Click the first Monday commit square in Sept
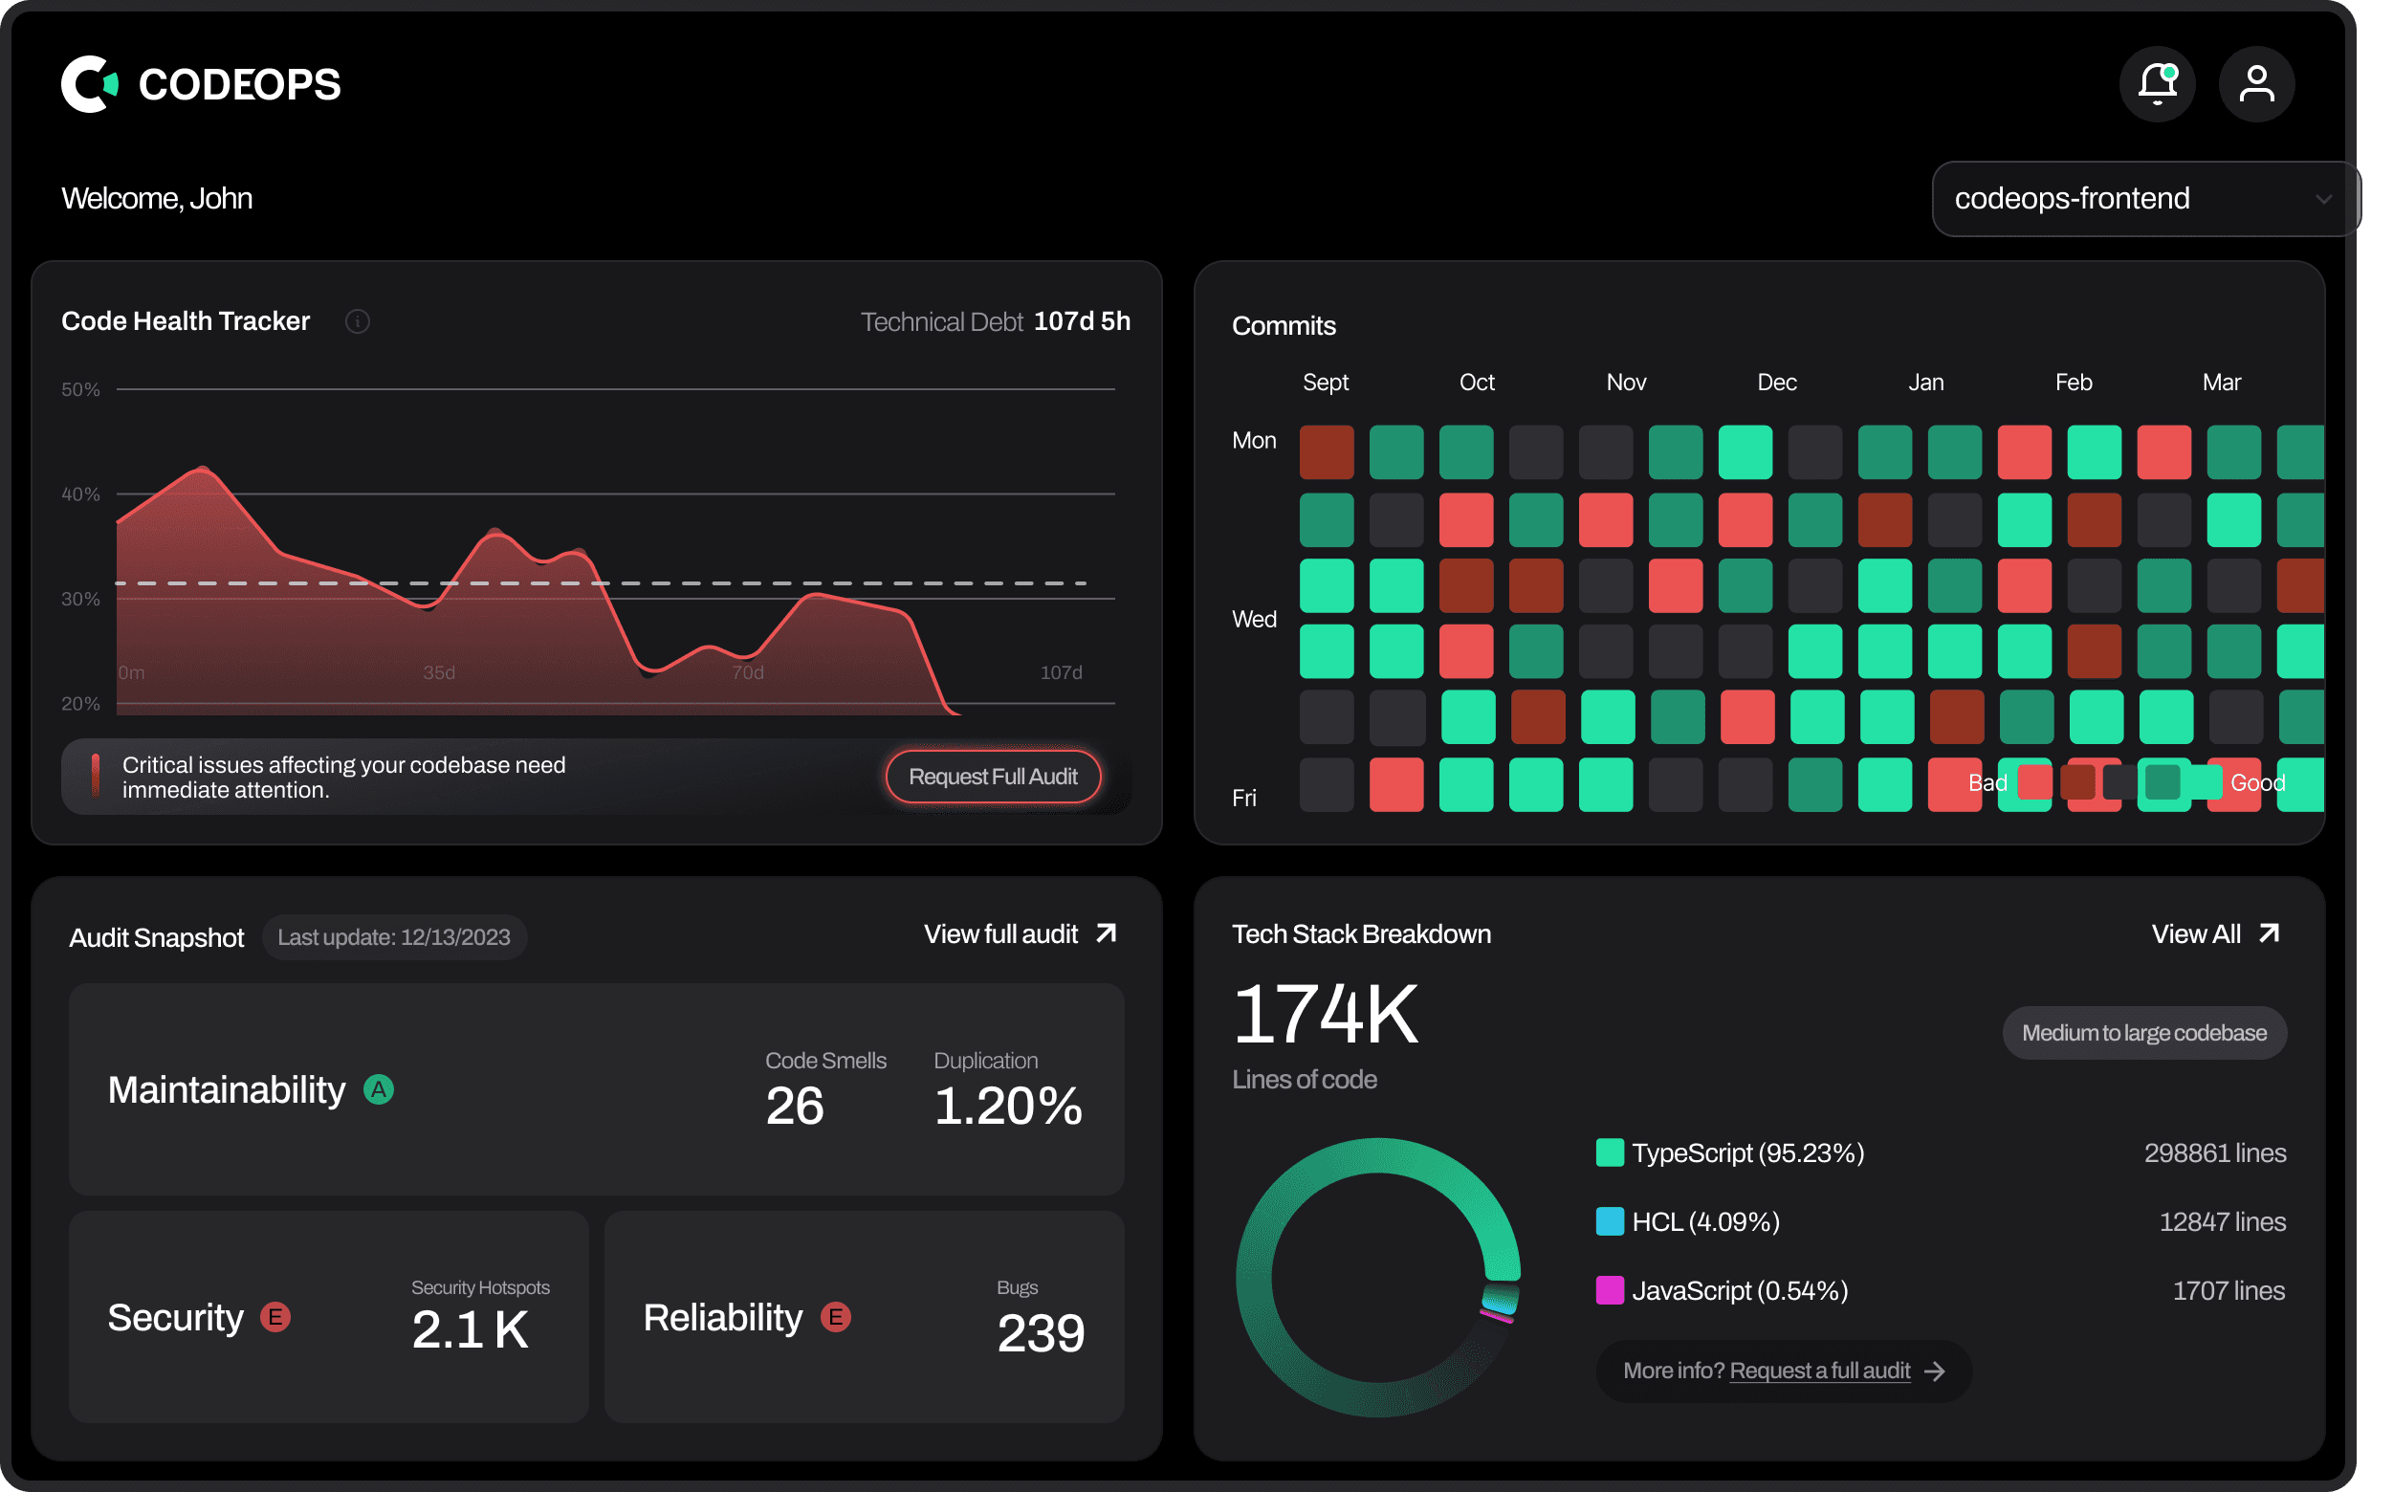This screenshot has width=2393, height=1492. tap(1327, 452)
